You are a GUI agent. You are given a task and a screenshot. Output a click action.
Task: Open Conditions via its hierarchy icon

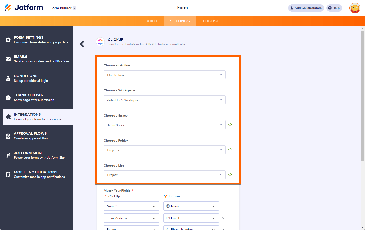pyautogui.click(x=8, y=78)
